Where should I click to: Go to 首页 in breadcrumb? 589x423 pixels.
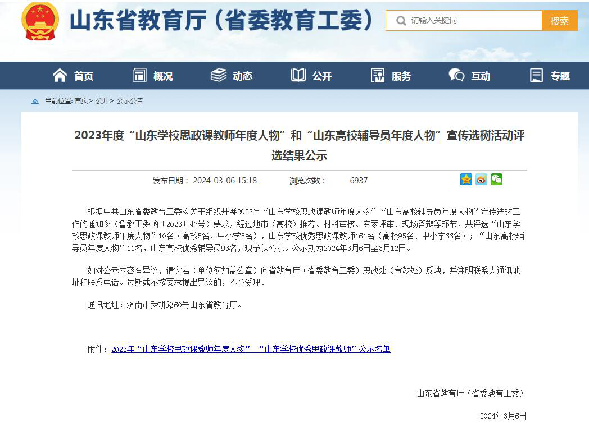(81, 101)
